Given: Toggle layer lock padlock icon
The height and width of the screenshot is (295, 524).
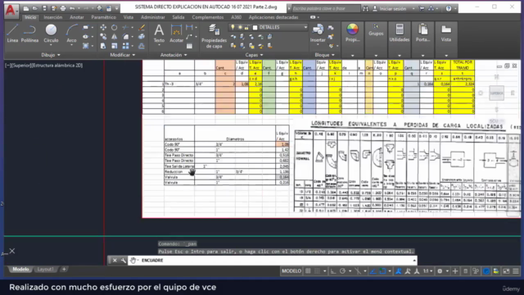Looking at the screenshot, I should click(x=246, y=27).
